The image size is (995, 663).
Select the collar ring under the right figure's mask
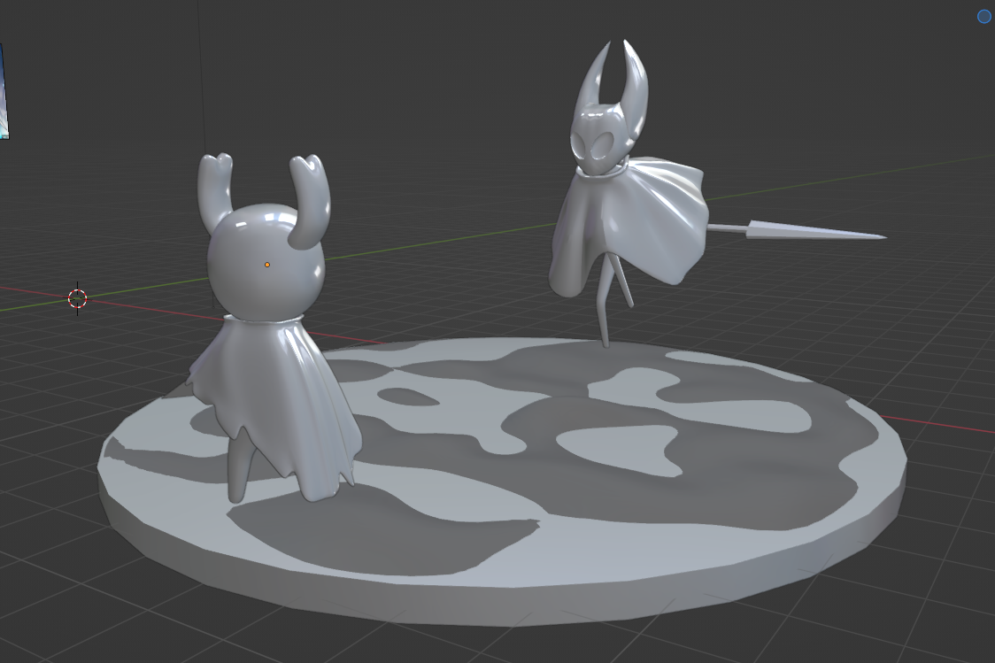click(602, 173)
